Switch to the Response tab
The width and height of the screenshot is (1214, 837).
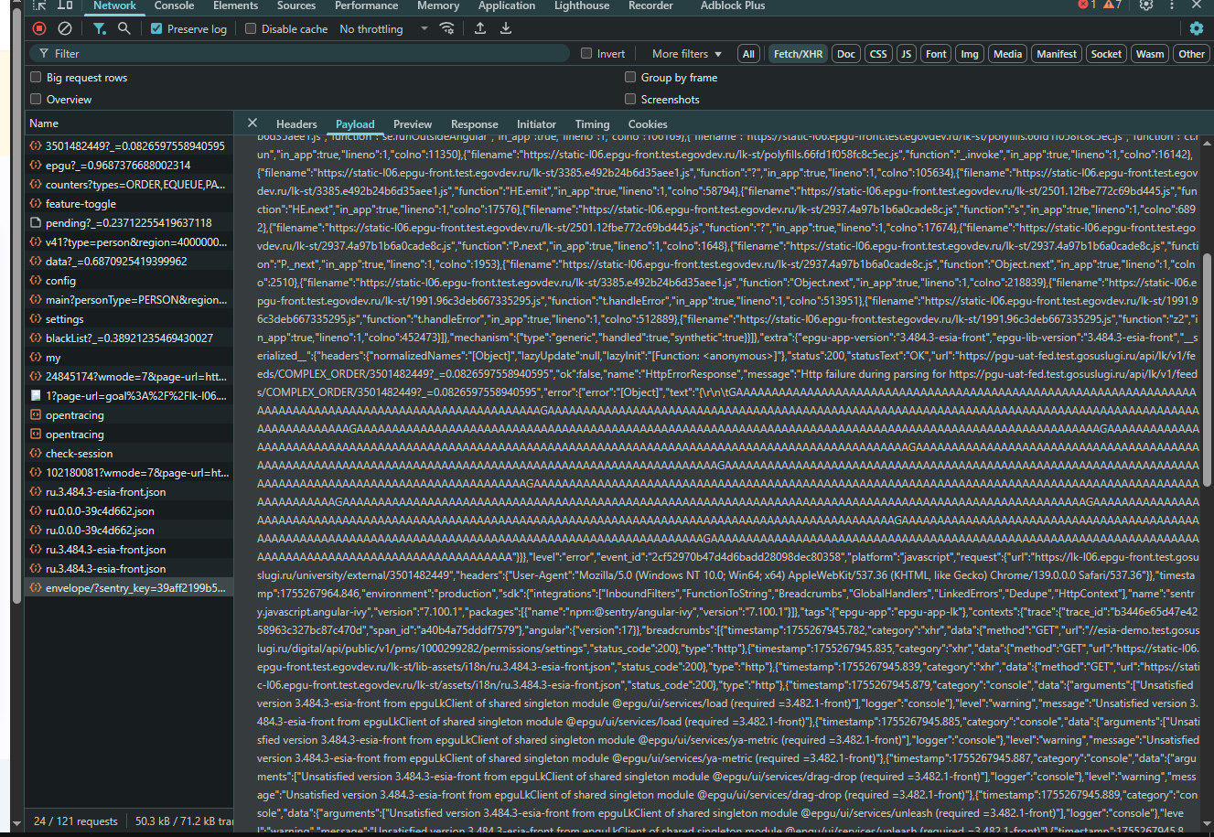475,123
